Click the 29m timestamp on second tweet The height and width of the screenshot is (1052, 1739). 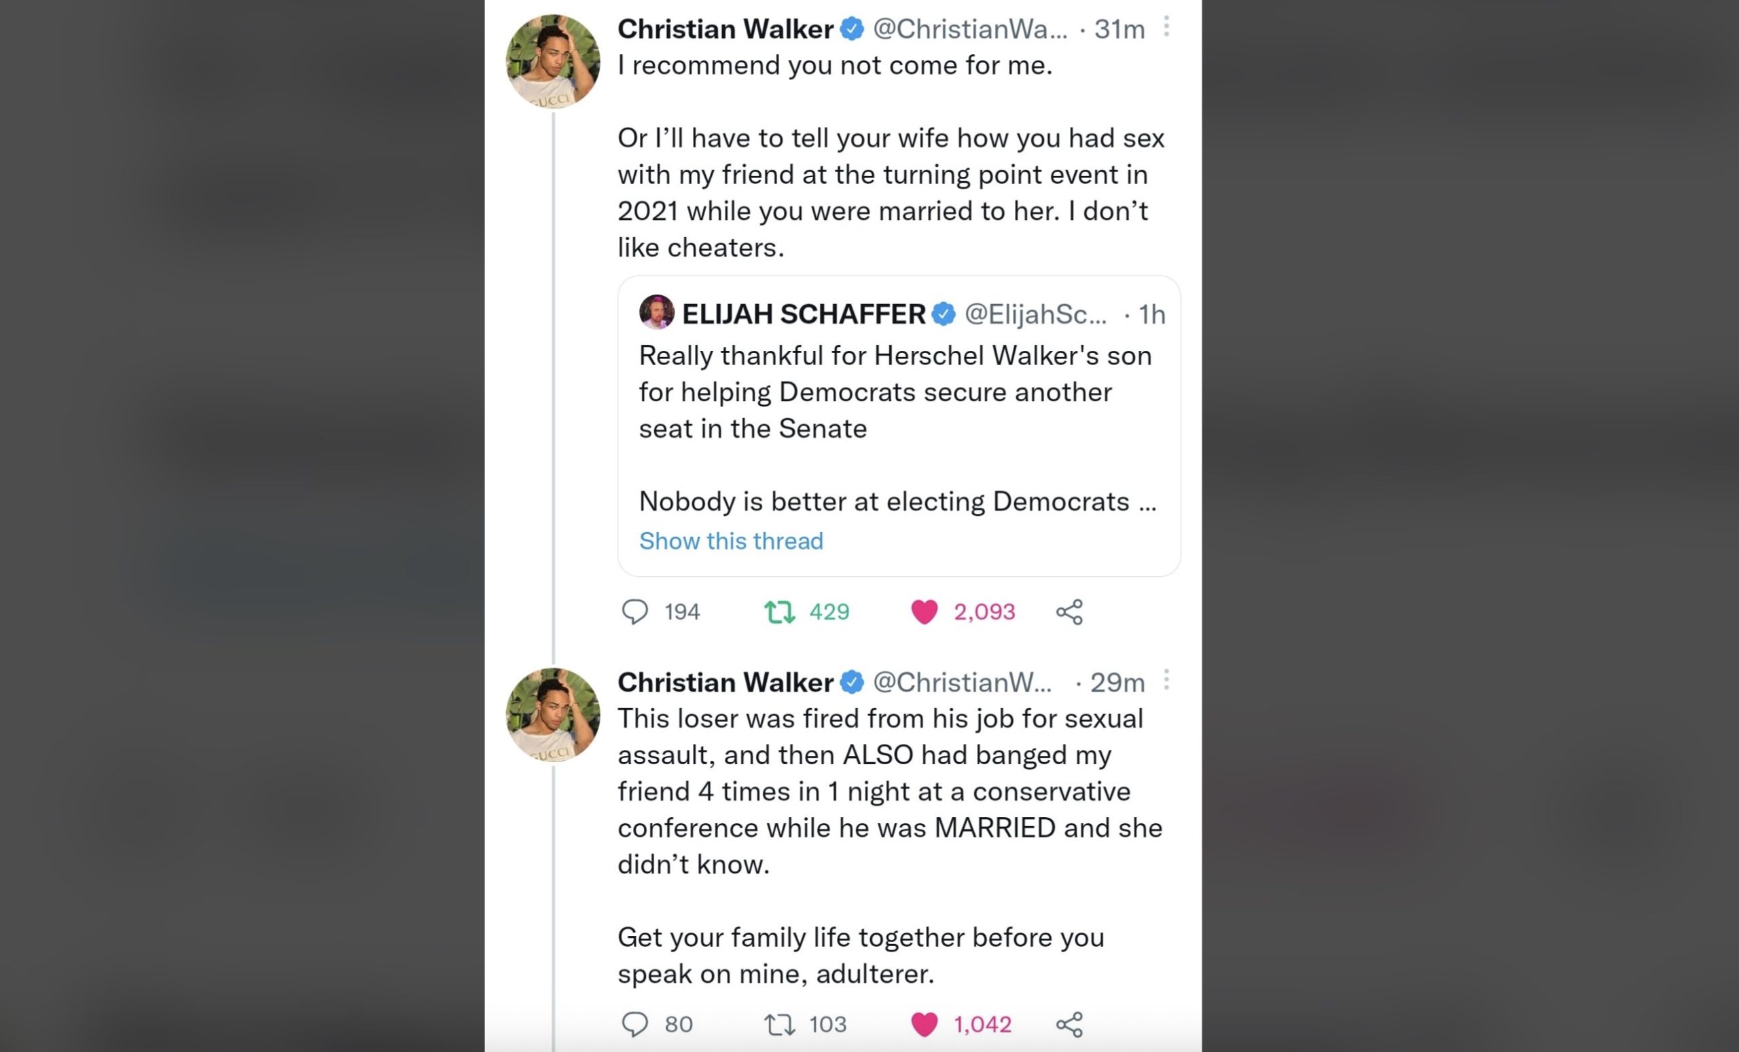(x=1117, y=683)
